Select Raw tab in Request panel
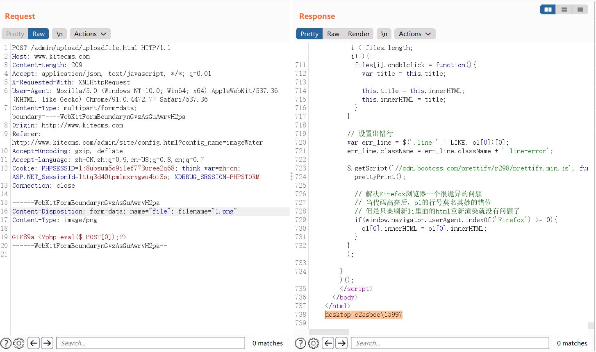596x352 pixels. (x=39, y=34)
